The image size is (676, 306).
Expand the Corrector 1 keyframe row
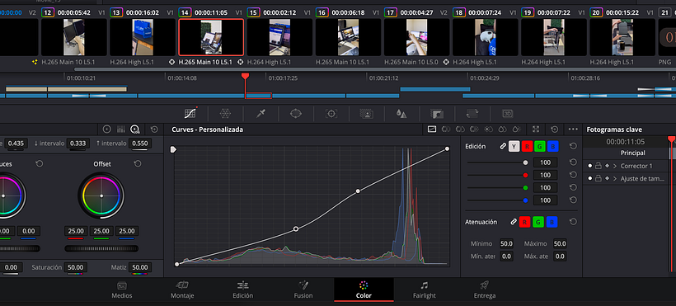pyautogui.click(x=615, y=166)
